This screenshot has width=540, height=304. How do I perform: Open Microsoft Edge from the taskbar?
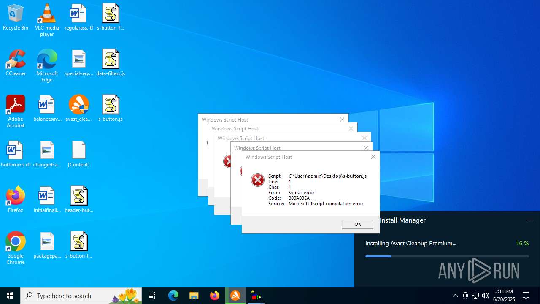click(173, 296)
